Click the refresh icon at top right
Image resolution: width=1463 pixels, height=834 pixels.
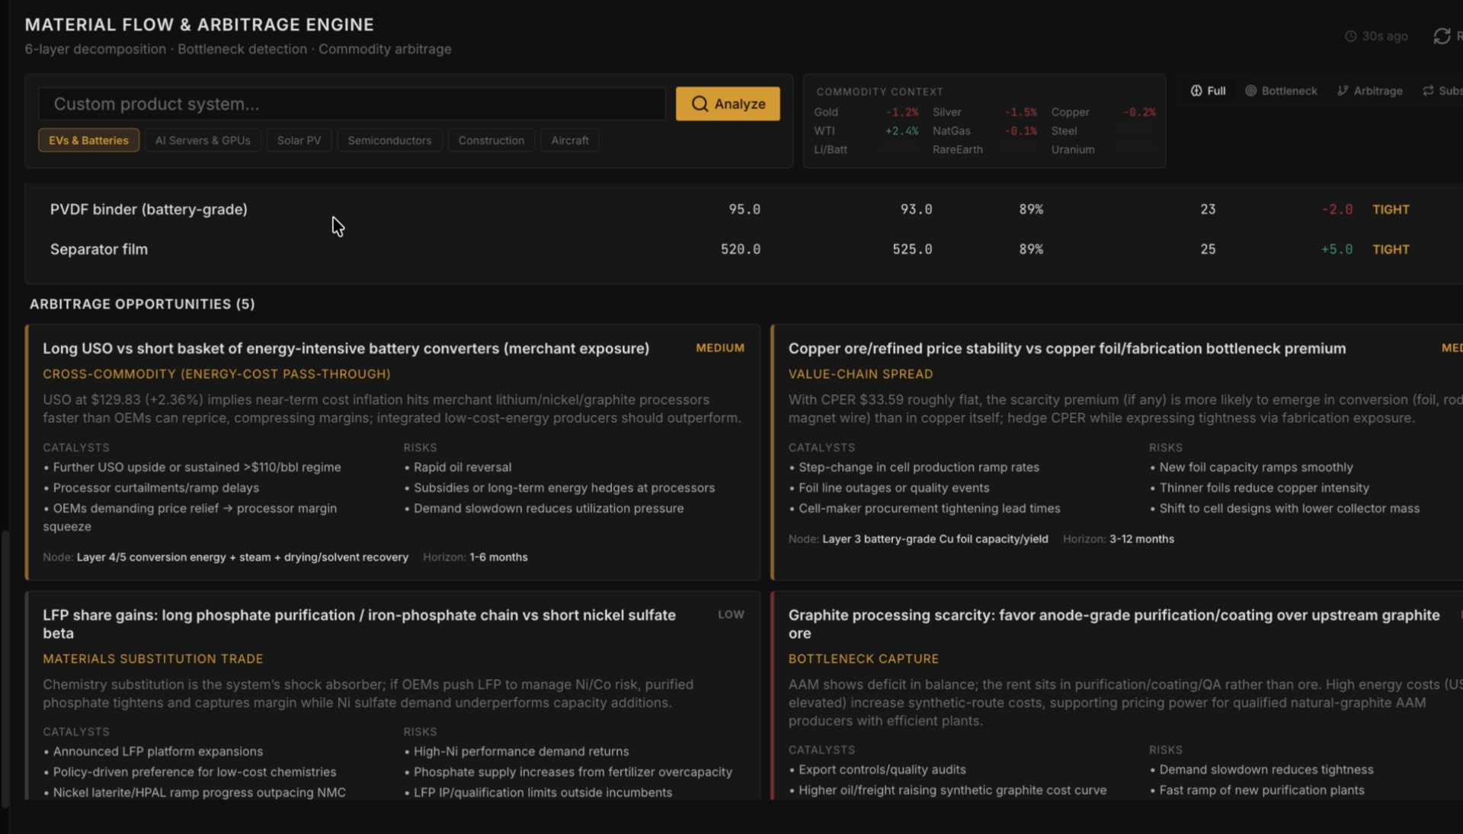pos(1442,36)
